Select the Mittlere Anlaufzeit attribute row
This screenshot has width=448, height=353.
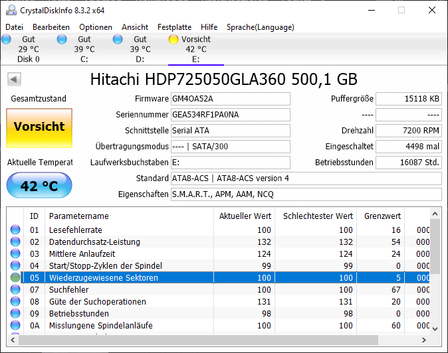point(218,253)
